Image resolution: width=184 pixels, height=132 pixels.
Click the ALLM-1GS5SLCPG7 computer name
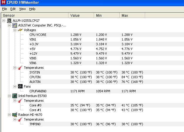pos(26,21)
